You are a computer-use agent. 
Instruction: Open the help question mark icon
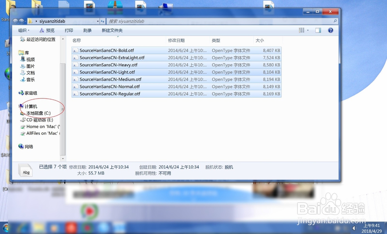pyautogui.click(x=330, y=30)
